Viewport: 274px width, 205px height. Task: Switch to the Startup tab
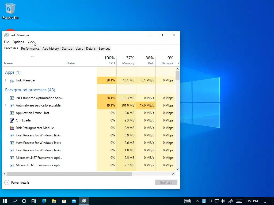coord(67,49)
